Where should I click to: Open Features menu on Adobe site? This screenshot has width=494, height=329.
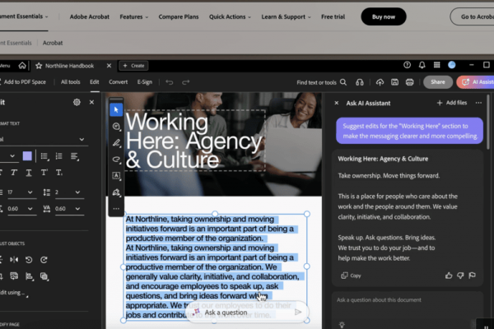[134, 16]
